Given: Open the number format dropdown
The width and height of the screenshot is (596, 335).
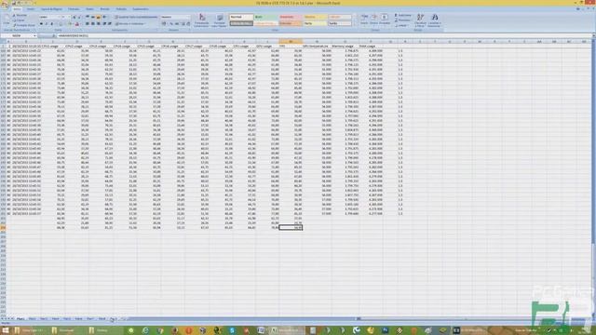Looking at the screenshot, I should (x=188, y=17).
